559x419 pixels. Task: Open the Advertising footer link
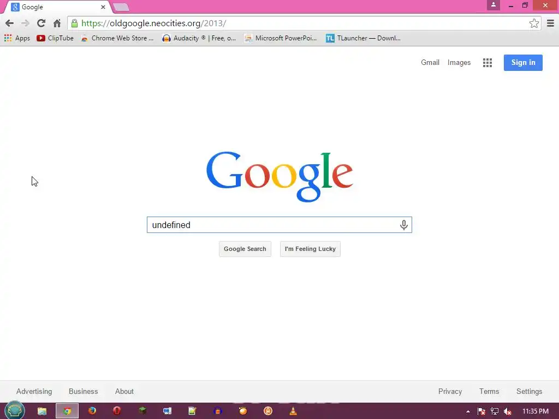34,391
